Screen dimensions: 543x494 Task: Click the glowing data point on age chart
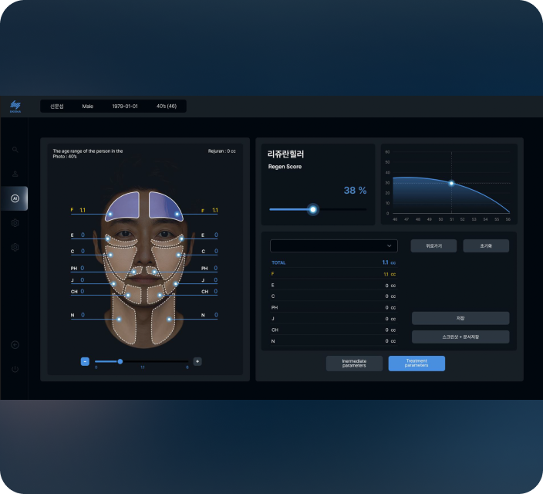coord(451,183)
